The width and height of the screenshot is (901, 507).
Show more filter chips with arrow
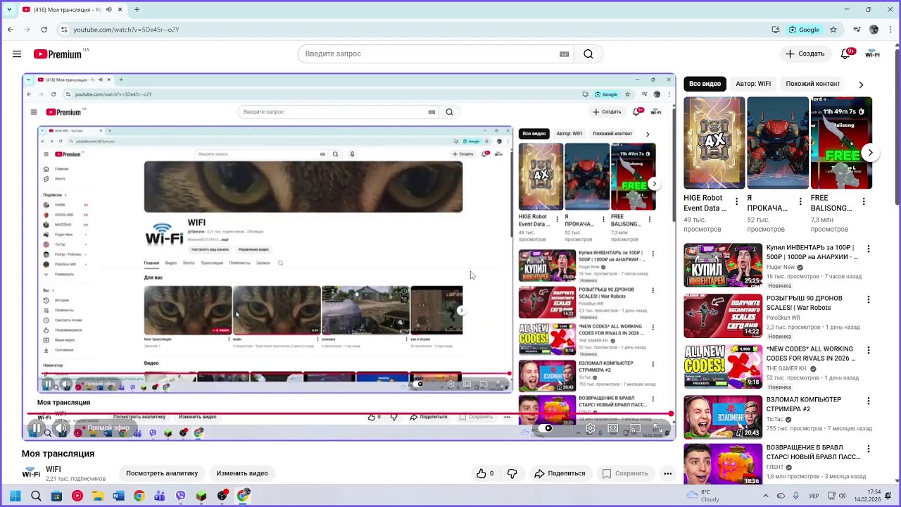pyautogui.click(x=861, y=84)
